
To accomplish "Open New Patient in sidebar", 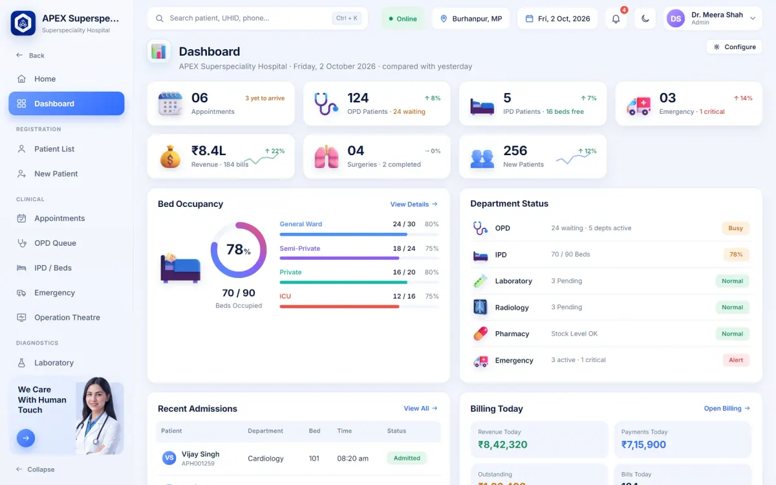I will coord(66,174).
